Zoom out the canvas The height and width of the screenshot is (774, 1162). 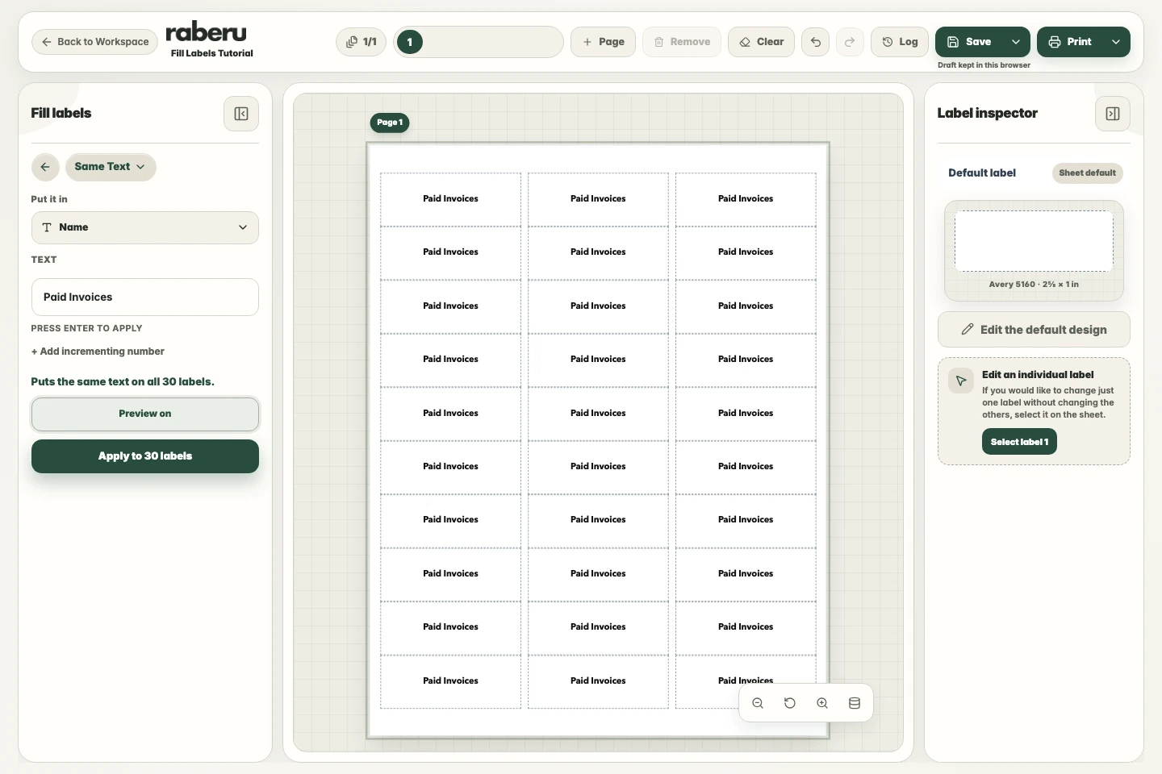point(758,703)
